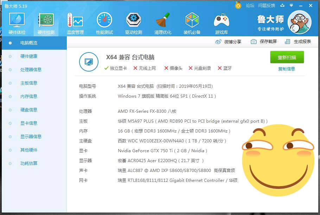
Task: Click the camera icon beside 保存截屏
Action: coord(254,42)
